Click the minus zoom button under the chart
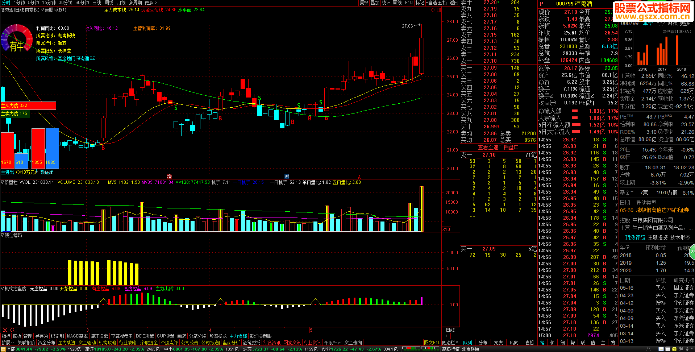Screen dimensions: 695x352 pyautogui.click(x=455, y=336)
